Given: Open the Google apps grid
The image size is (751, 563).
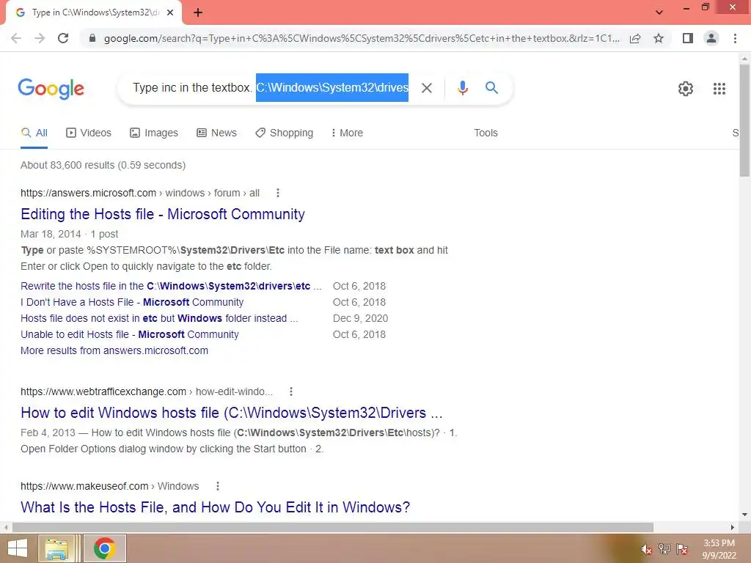Looking at the screenshot, I should pyautogui.click(x=719, y=89).
